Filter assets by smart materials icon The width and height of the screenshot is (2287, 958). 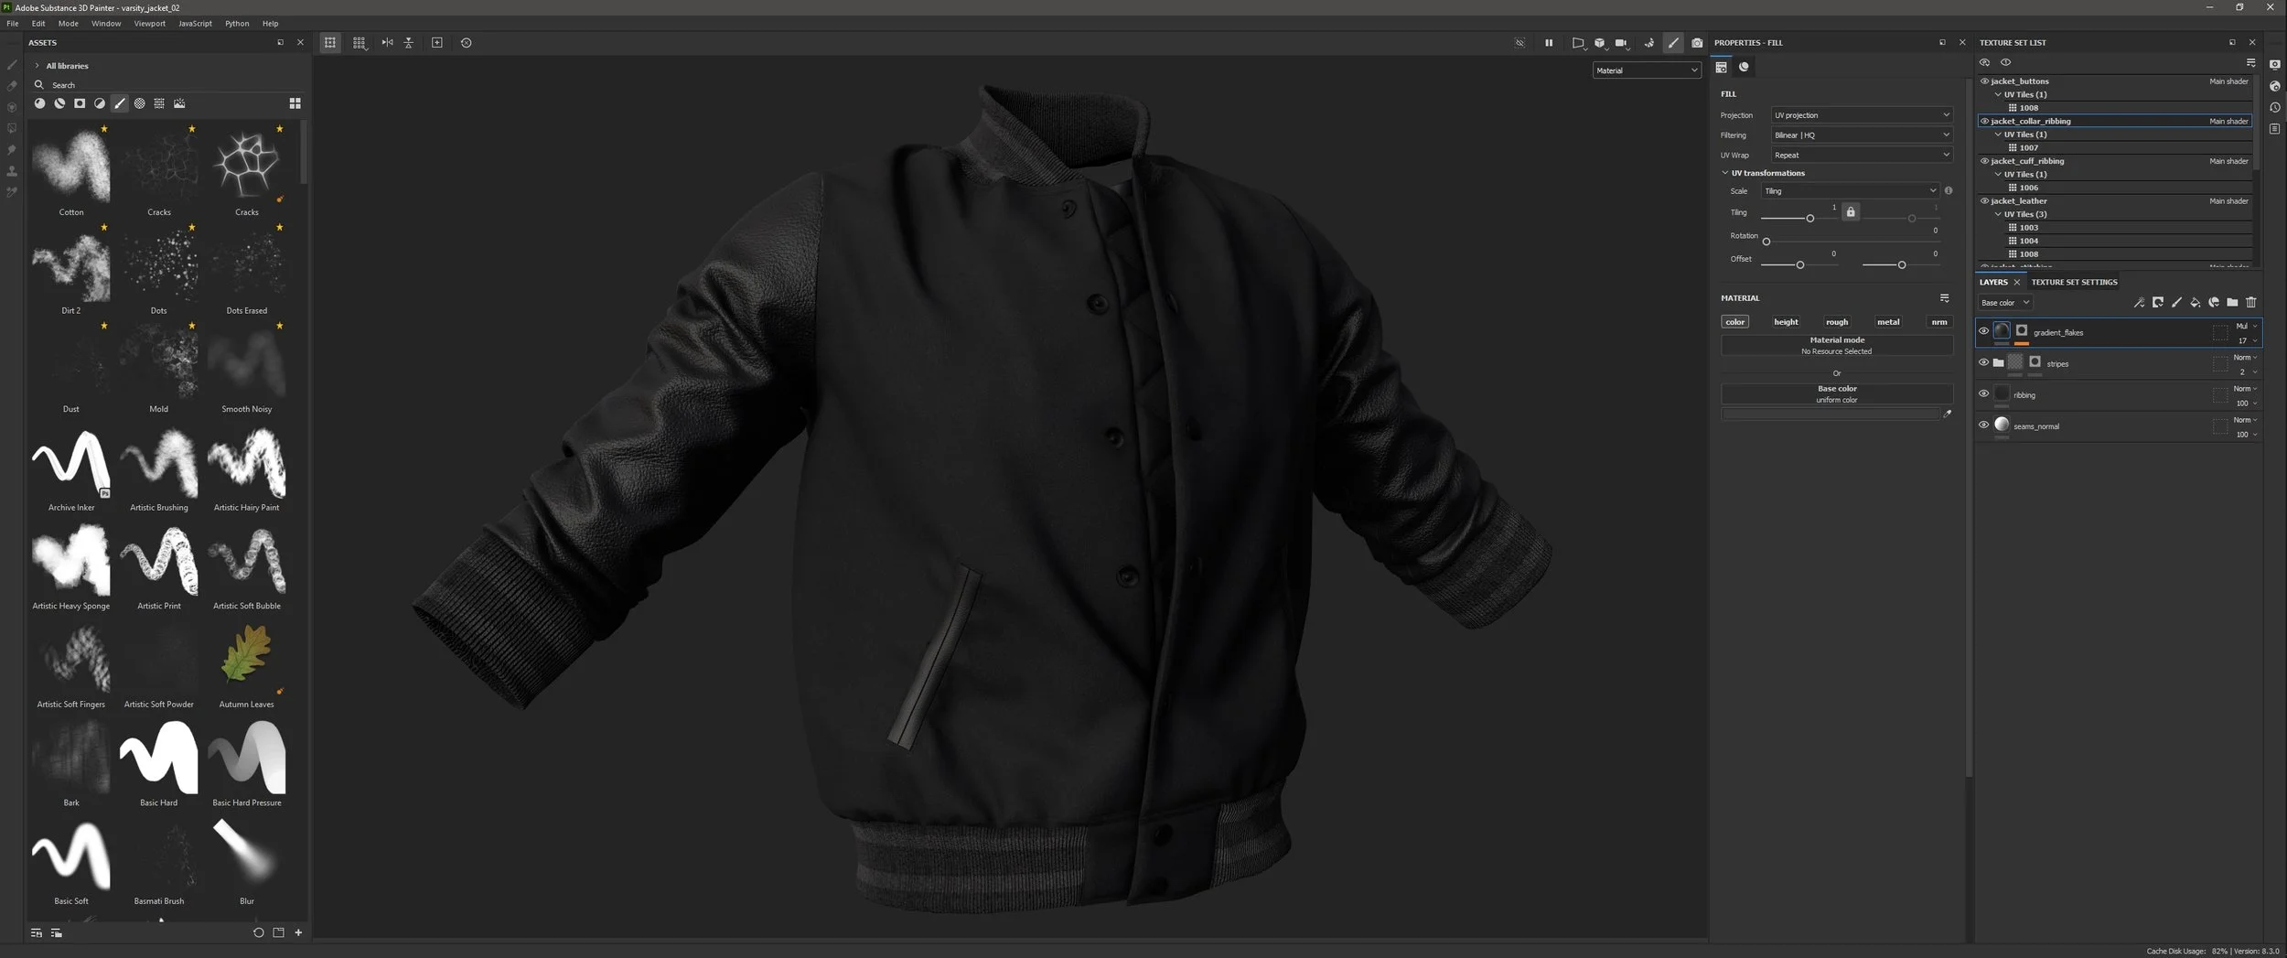click(x=59, y=103)
